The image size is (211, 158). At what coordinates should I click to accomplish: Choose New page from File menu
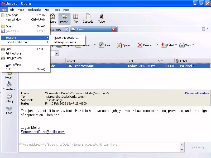point(25,15)
